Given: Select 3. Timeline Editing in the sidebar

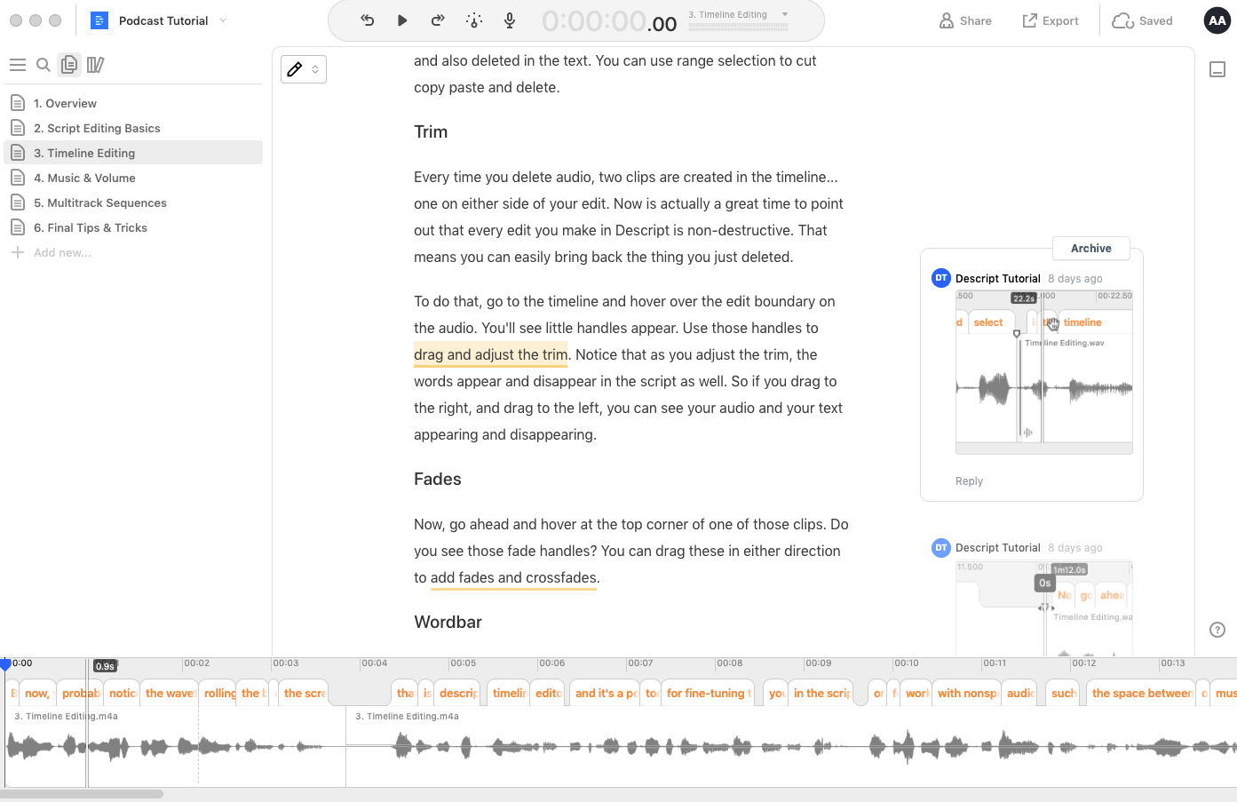Looking at the screenshot, I should [x=133, y=153].
